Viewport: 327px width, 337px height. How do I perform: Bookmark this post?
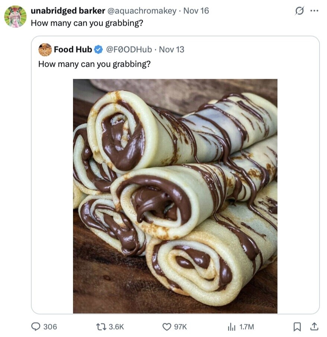coord(297,327)
